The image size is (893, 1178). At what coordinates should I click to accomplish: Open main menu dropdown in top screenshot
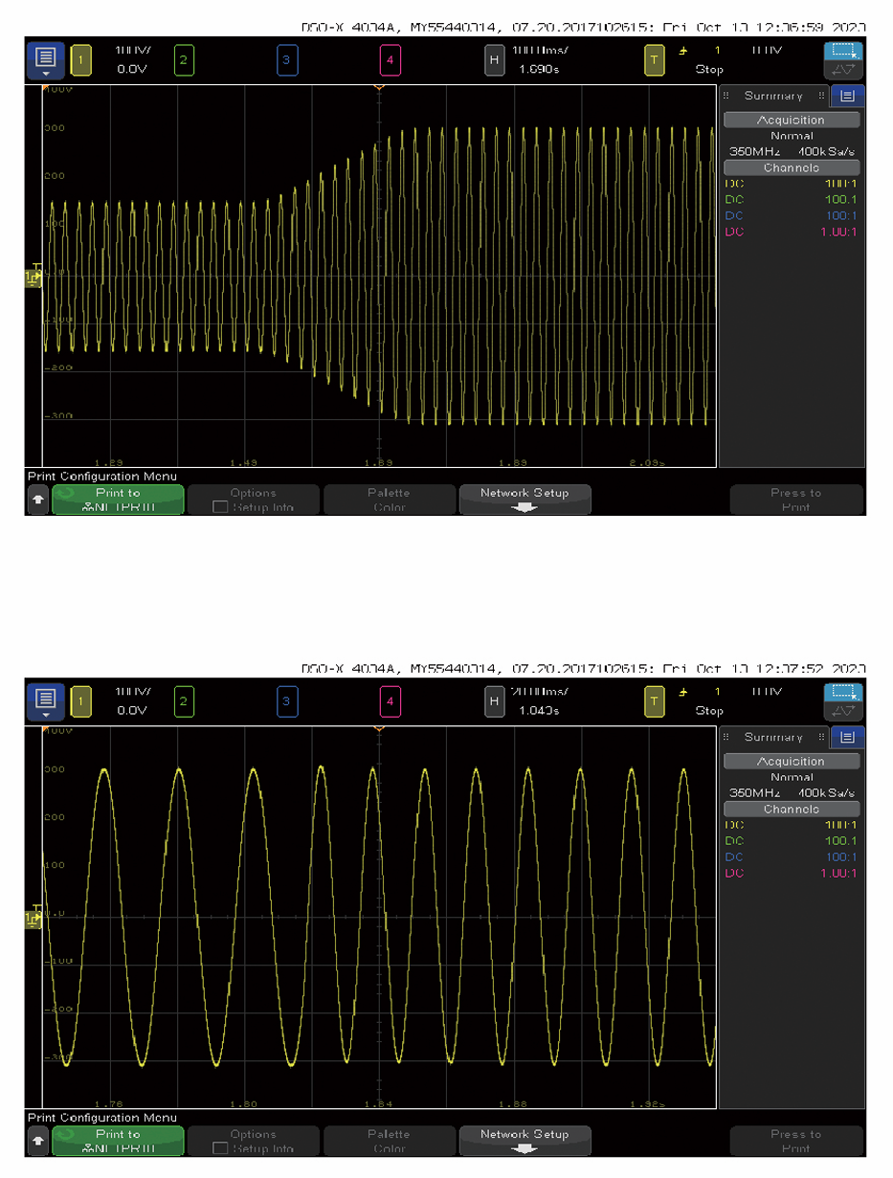pos(46,61)
